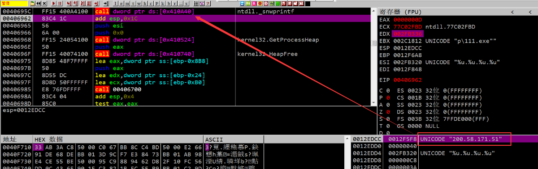The height and width of the screenshot is (169, 538).
Task: Click the green plugin icon on toolbar
Action: coord(248,4)
